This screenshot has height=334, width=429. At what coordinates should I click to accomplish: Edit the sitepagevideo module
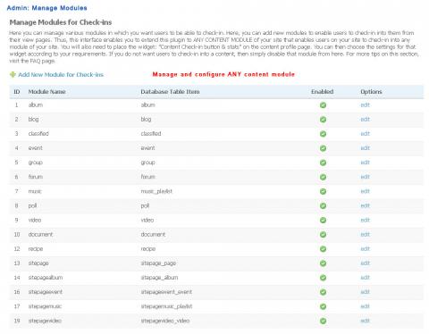[365, 321]
